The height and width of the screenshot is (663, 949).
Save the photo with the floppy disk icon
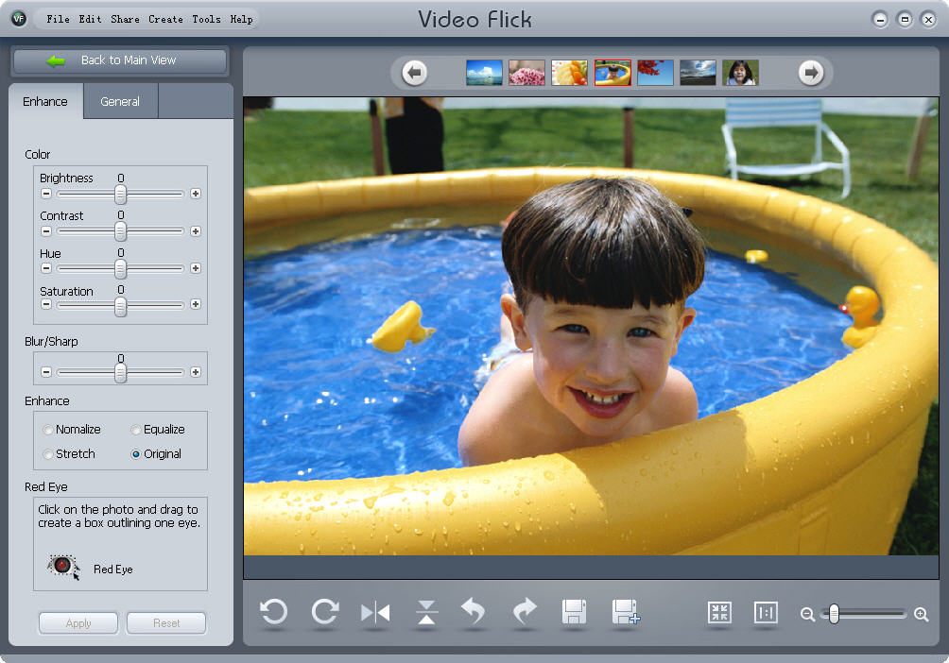click(574, 612)
